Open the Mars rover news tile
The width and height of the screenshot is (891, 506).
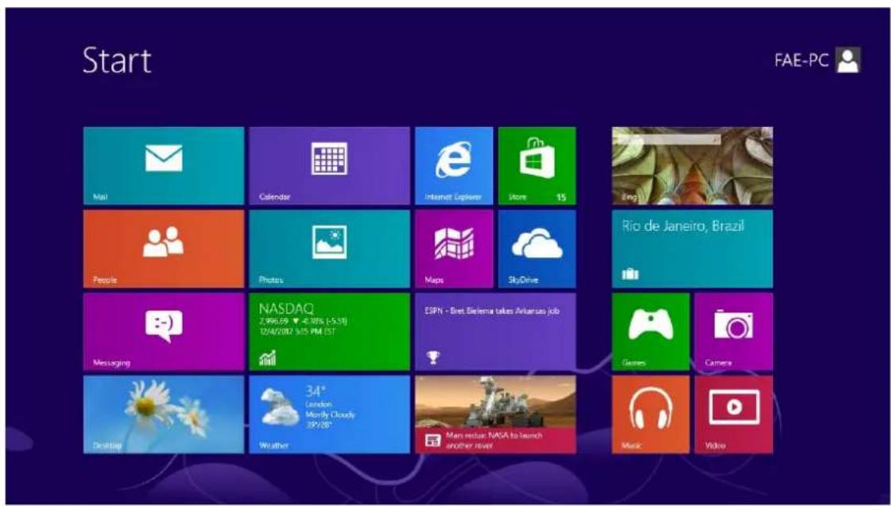[x=495, y=415]
